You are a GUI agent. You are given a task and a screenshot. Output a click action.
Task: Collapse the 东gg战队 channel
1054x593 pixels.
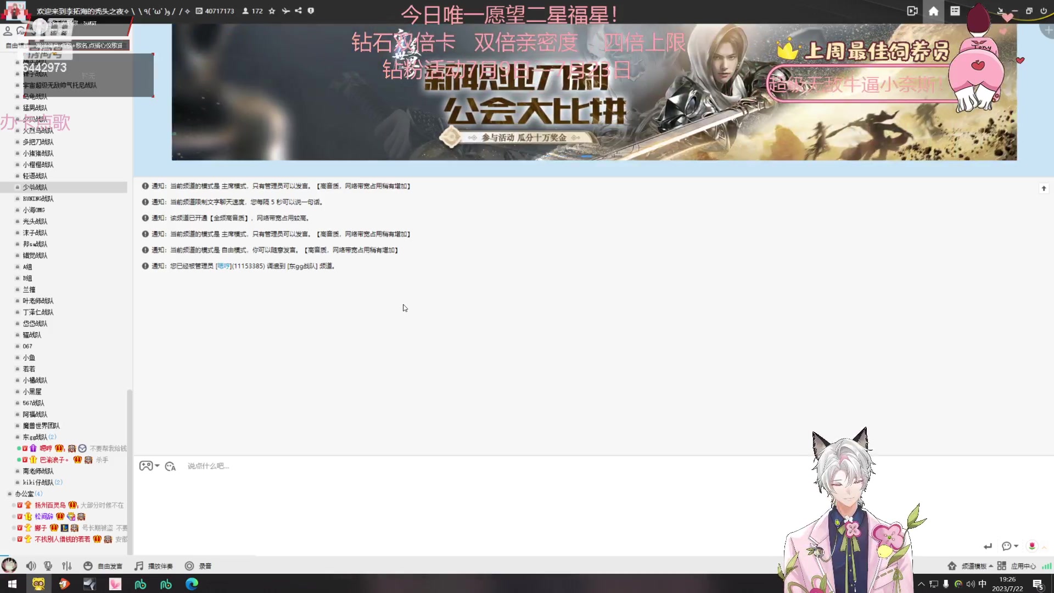(x=17, y=438)
